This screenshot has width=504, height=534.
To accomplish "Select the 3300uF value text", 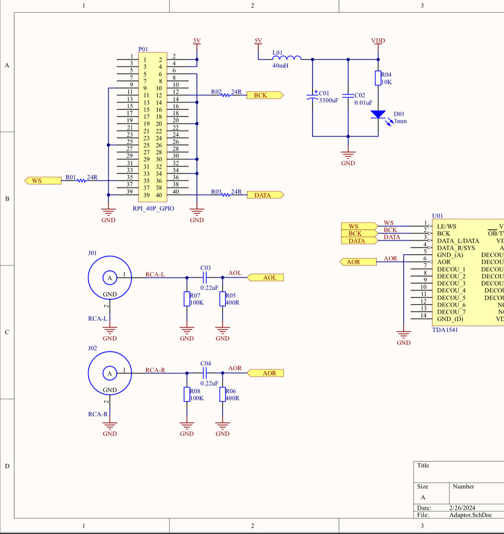I will [x=328, y=100].
